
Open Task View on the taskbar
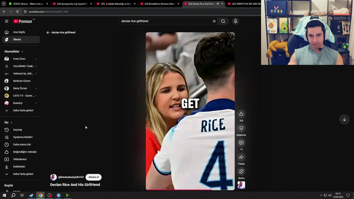[x=22, y=195]
